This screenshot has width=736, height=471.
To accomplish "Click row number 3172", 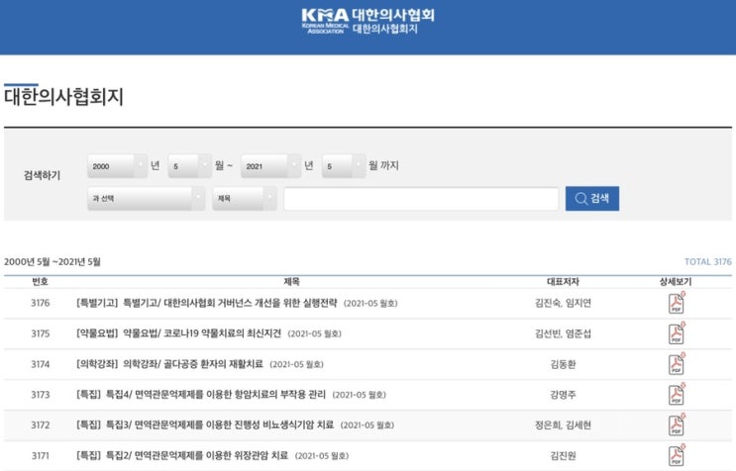I will pos(41,424).
